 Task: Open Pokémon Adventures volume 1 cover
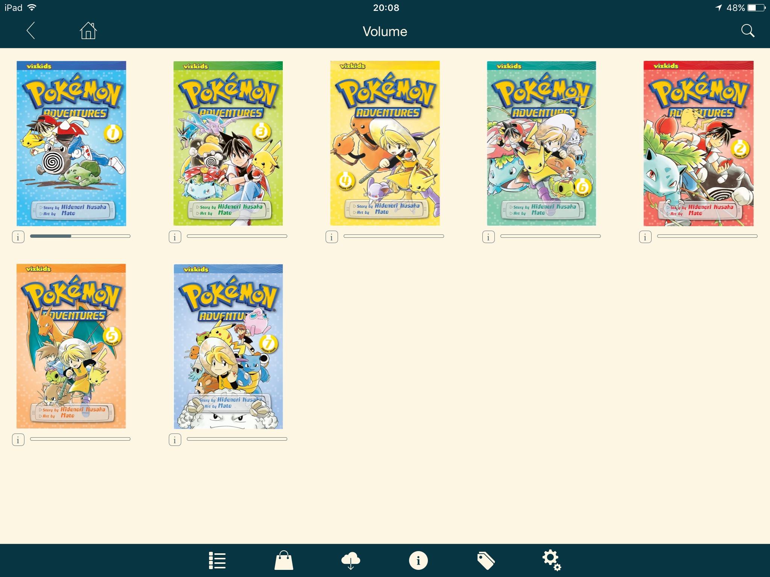[71, 143]
